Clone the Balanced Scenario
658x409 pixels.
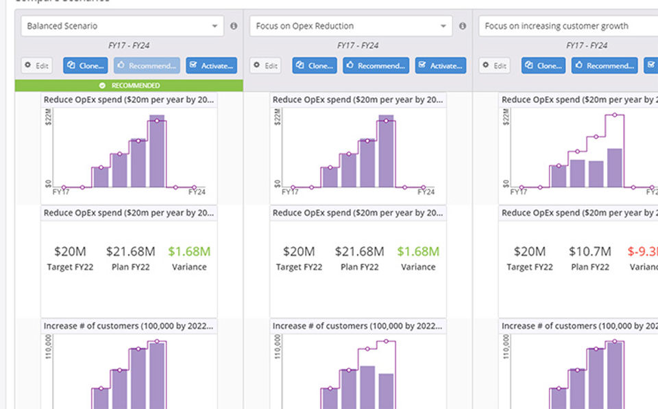[86, 66]
